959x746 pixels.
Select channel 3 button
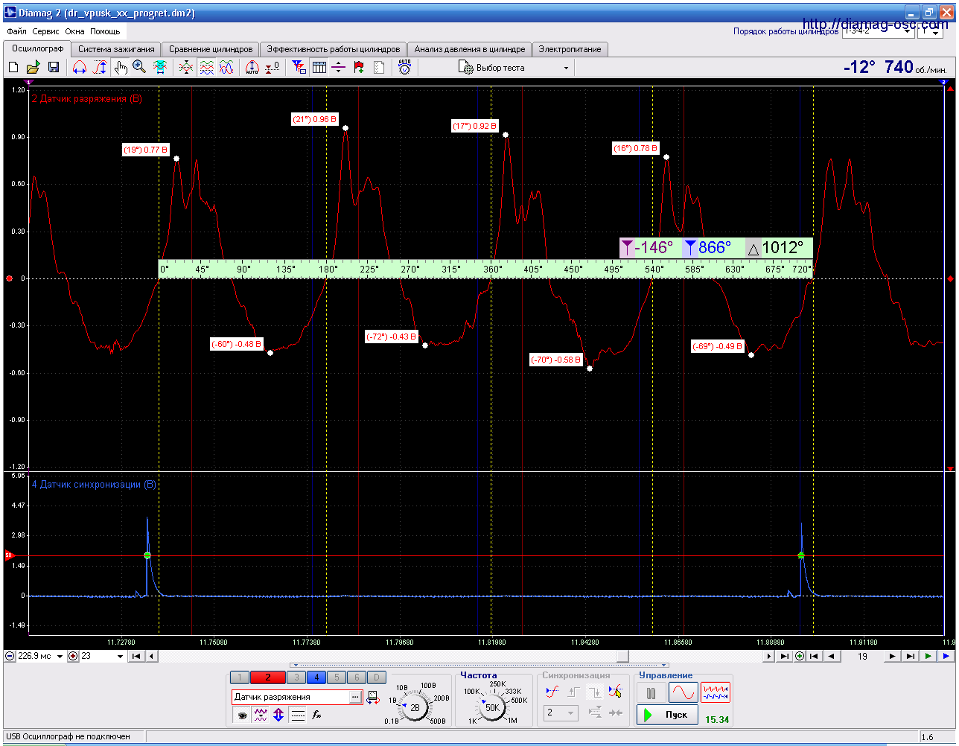click(296, 678)
